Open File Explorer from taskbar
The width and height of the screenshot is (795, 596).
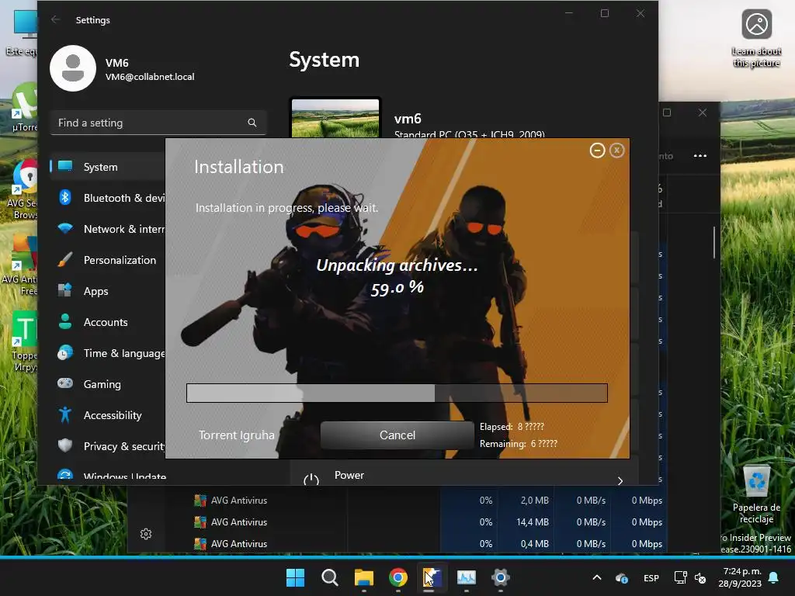(x=363, y=577)
